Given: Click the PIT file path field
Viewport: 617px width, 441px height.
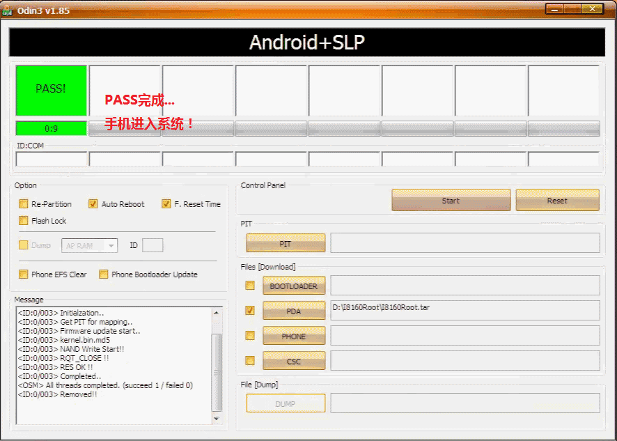Looking at the screenshot, I should pyautogui.click(x=465, y=243).
